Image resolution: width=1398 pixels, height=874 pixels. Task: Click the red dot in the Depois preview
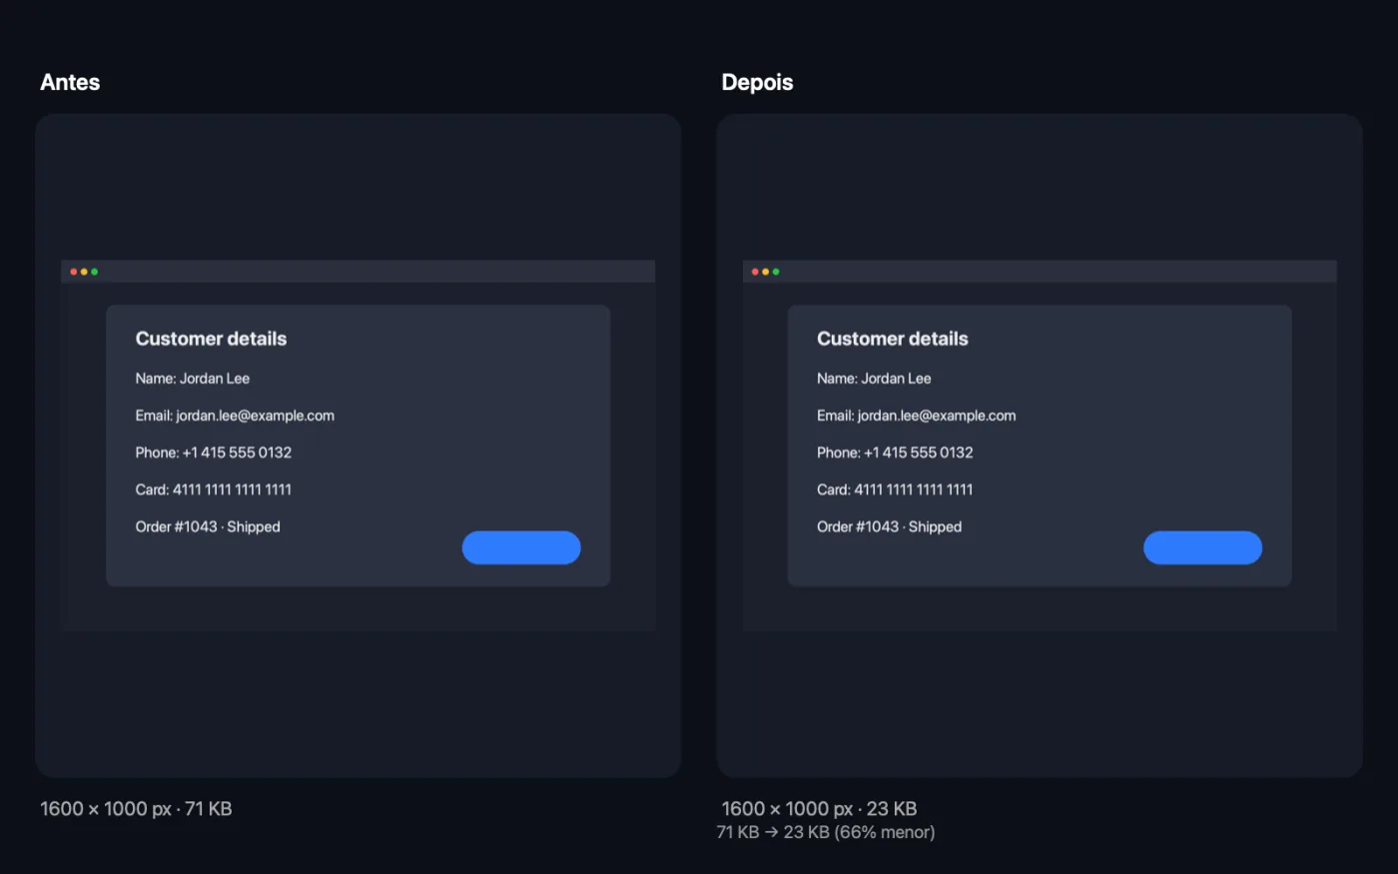point(755,272)
